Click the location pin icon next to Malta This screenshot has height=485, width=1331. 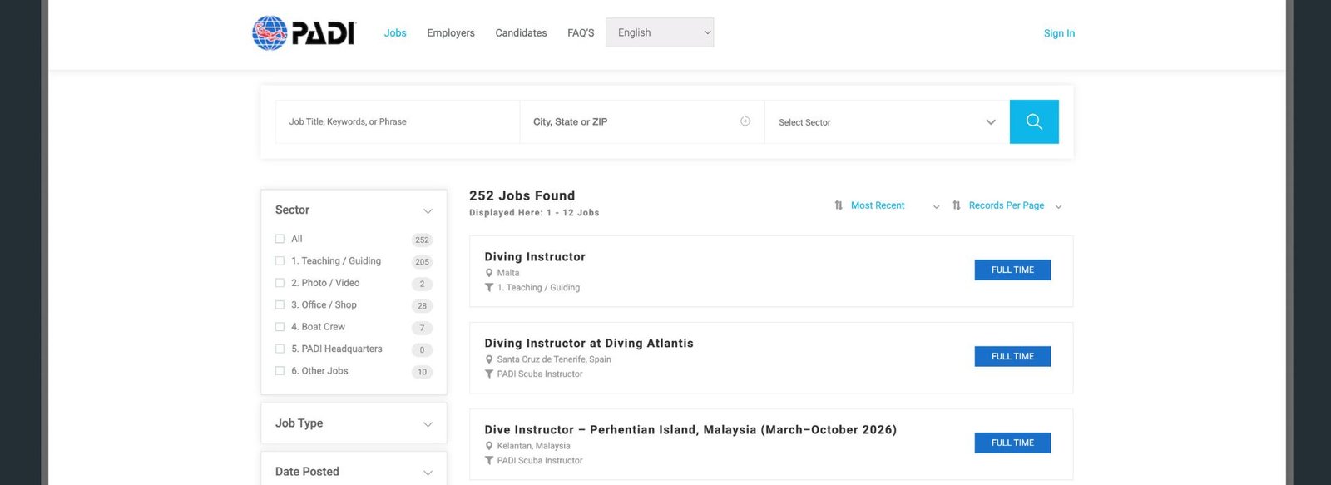tap(489, 273)
